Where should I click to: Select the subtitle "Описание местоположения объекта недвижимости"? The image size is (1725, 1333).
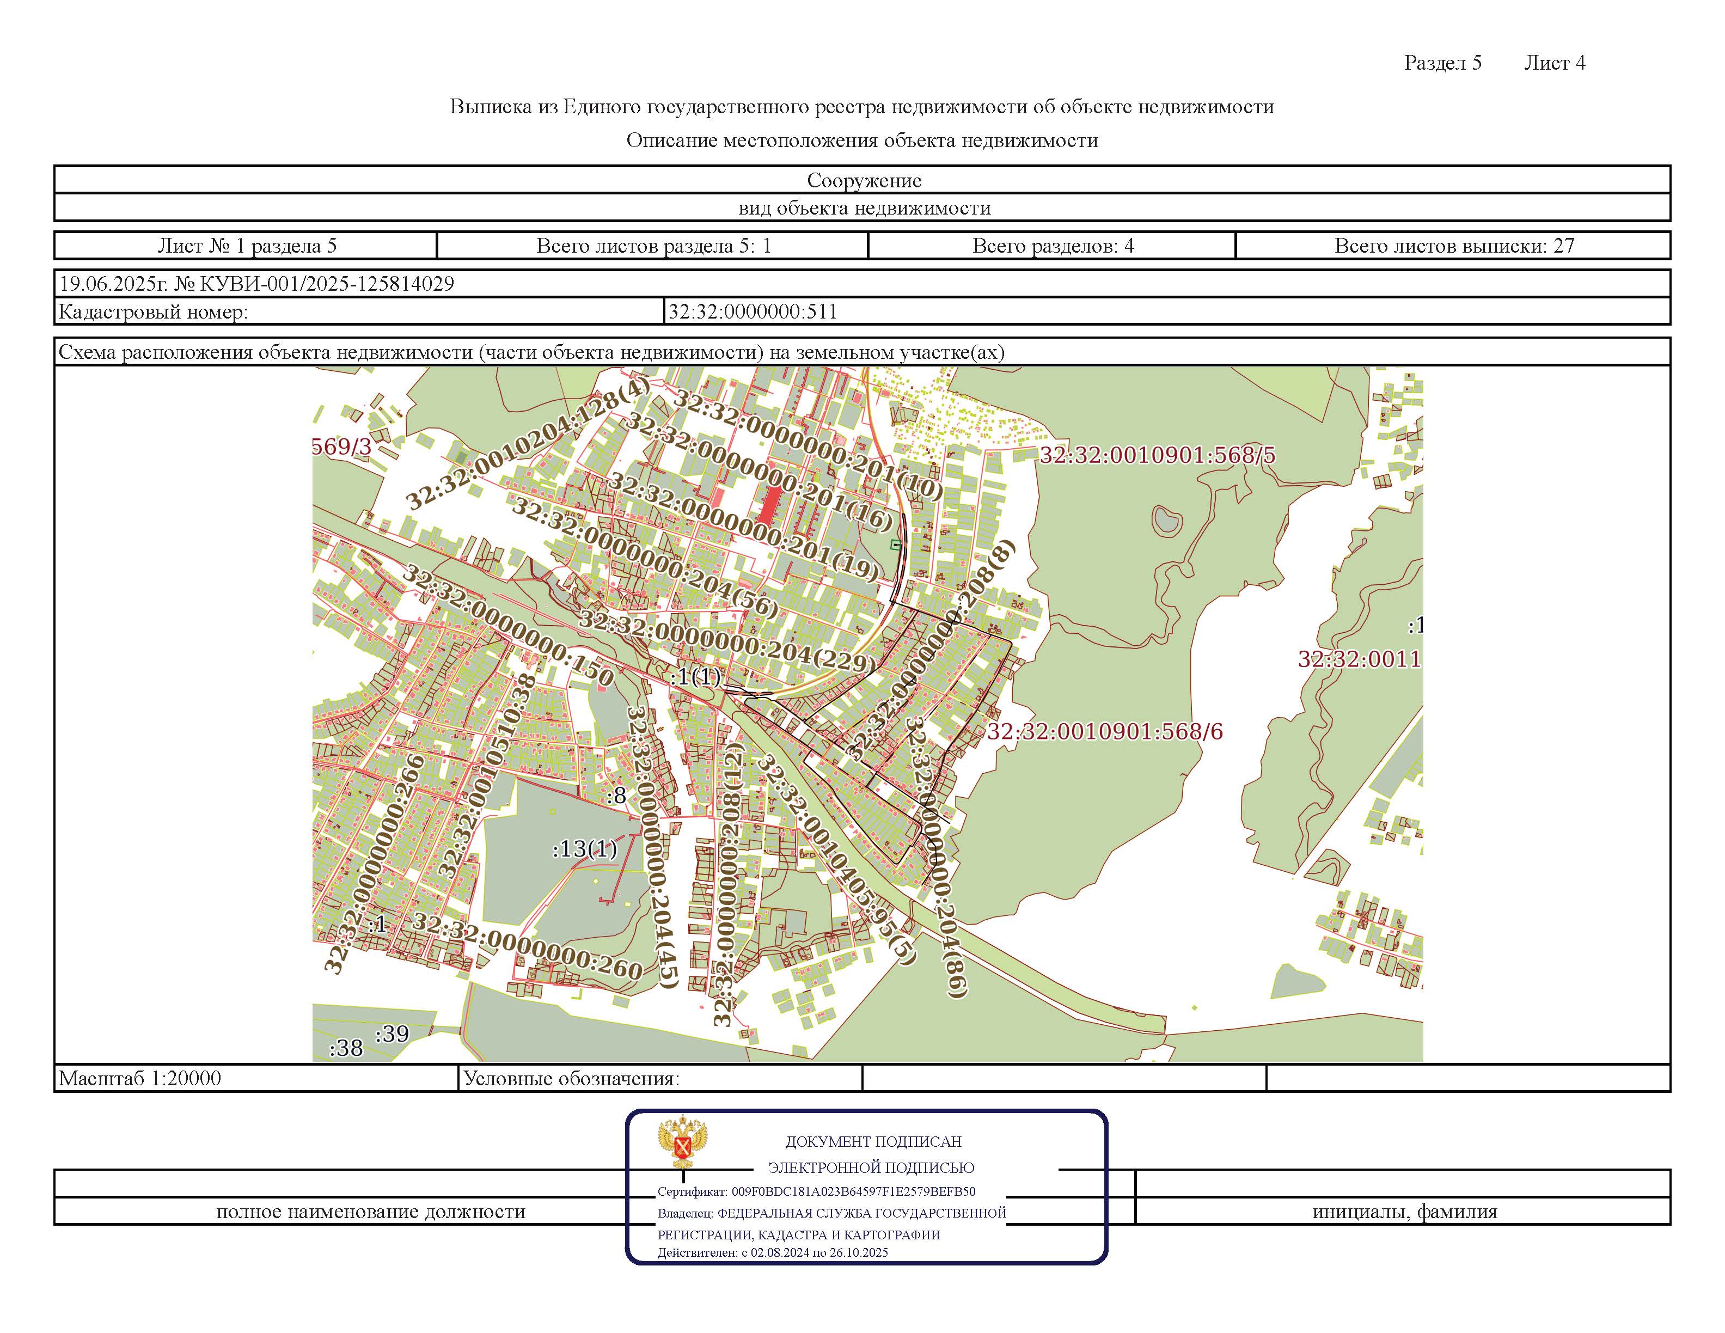click(x=863, y=140)
